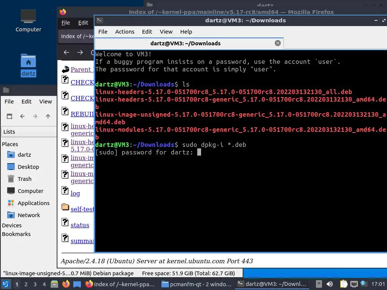Collapse the Places section in sidebar
The width and height of the screenshot is (387, 290).
click(10, 144)
